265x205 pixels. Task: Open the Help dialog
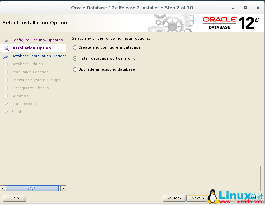tap(14, 198)
